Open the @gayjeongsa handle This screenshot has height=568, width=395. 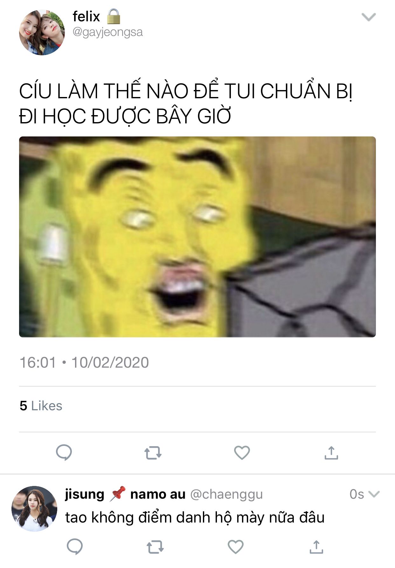108,32
